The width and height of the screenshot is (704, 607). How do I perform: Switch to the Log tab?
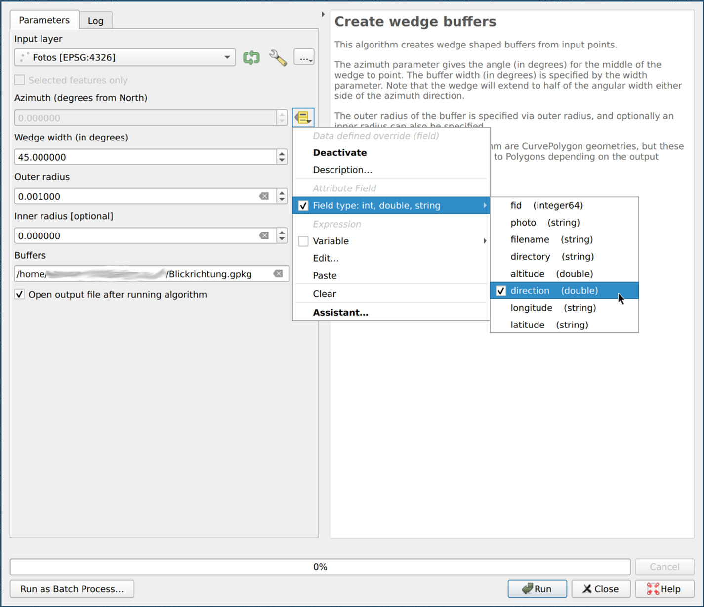(95, 20)
